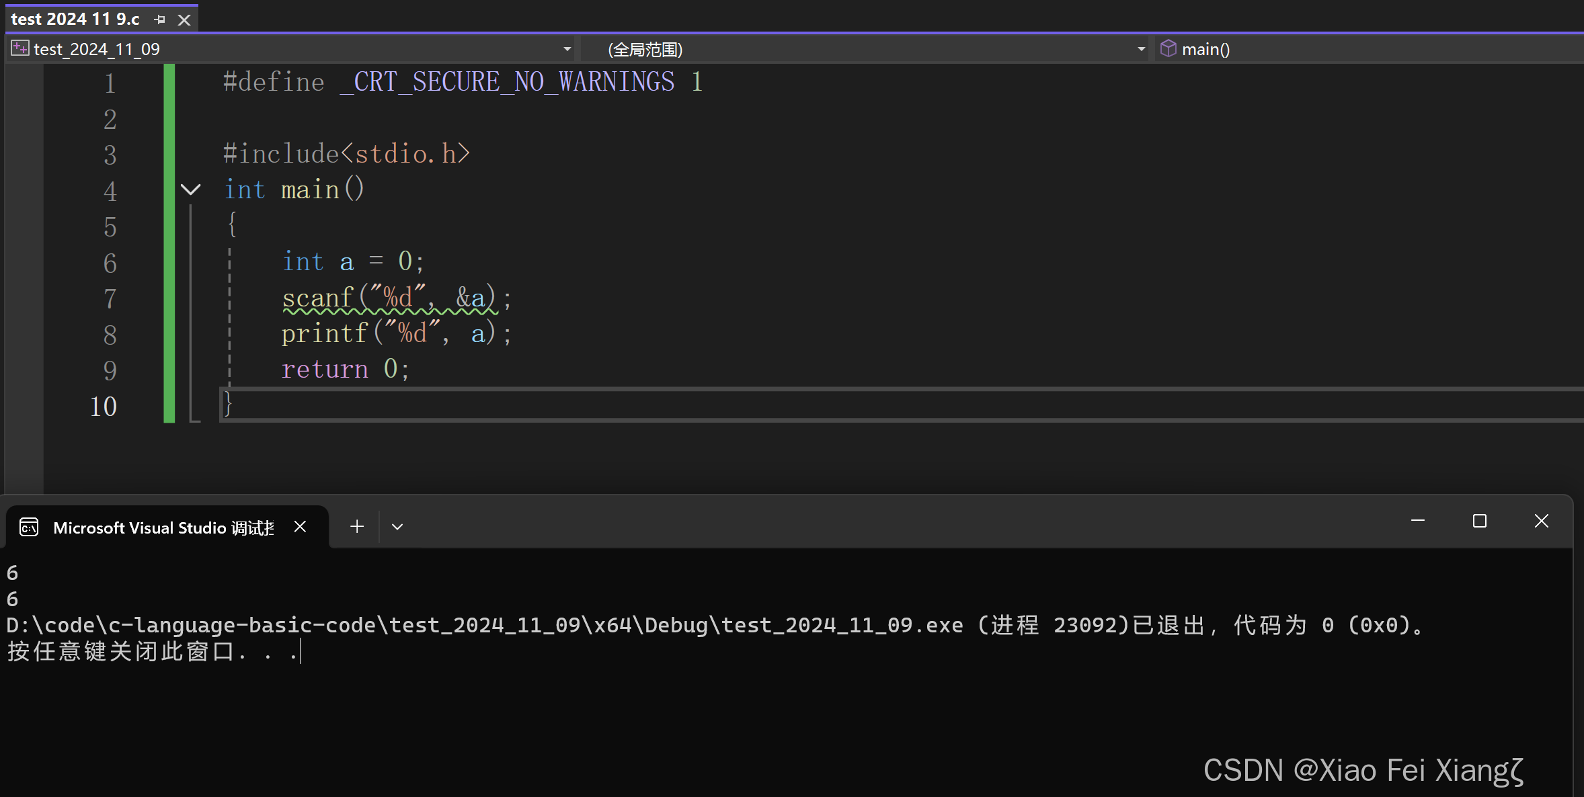
Task: Click the restore terminal window button
Action: point(1478,526)
